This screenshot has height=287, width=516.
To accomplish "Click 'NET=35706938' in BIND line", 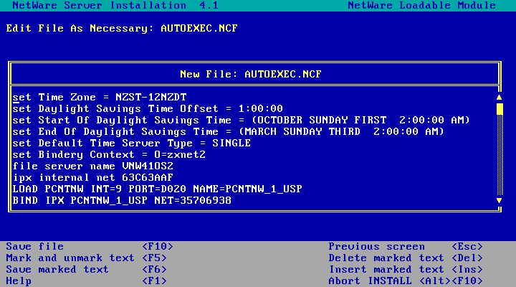I will [x=193, y=200].
